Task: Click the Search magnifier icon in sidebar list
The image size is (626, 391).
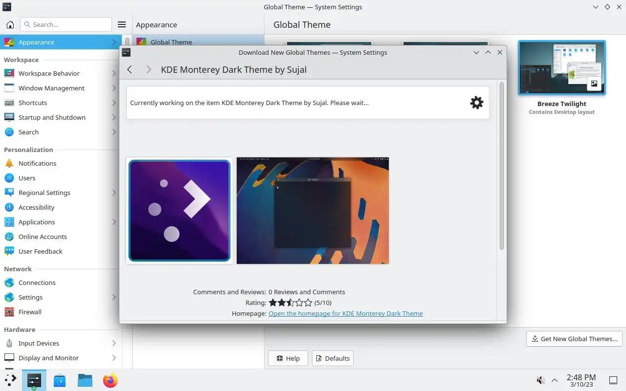Action: click(9, 132)
